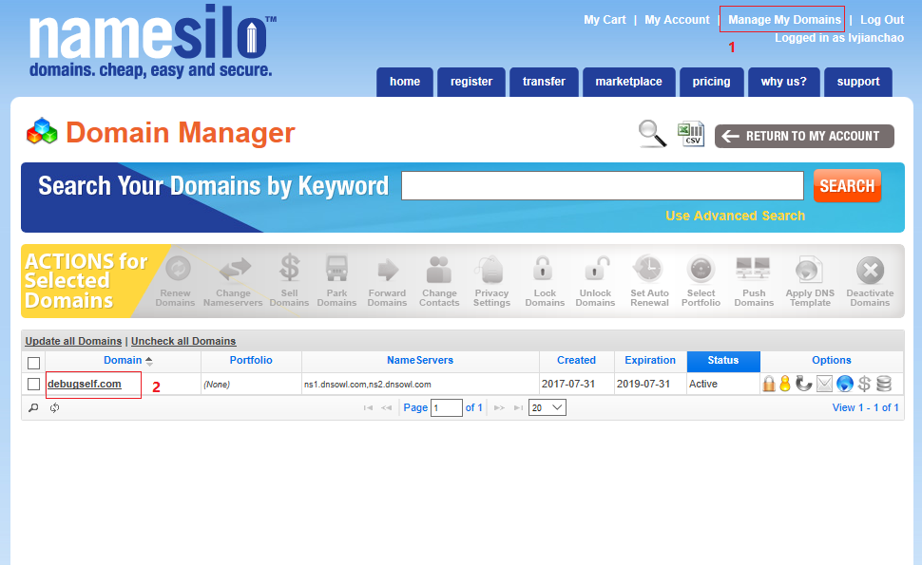
Task: Sort by the Portfolio column header
Action: (x=251, y=360)
